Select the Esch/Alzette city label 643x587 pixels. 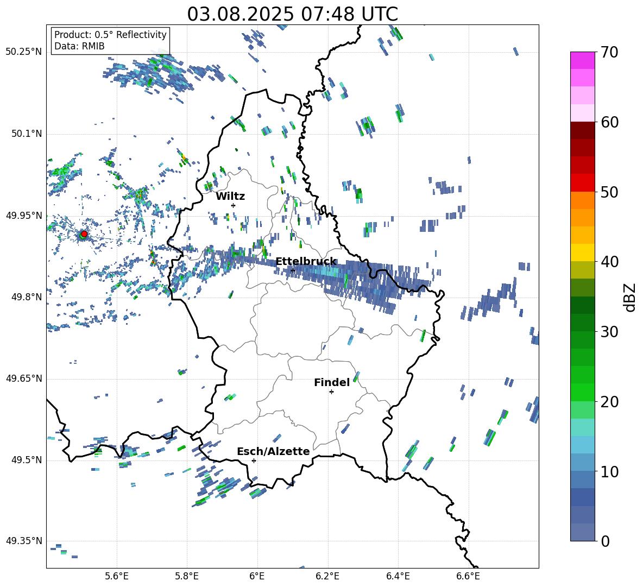point(274,451)
